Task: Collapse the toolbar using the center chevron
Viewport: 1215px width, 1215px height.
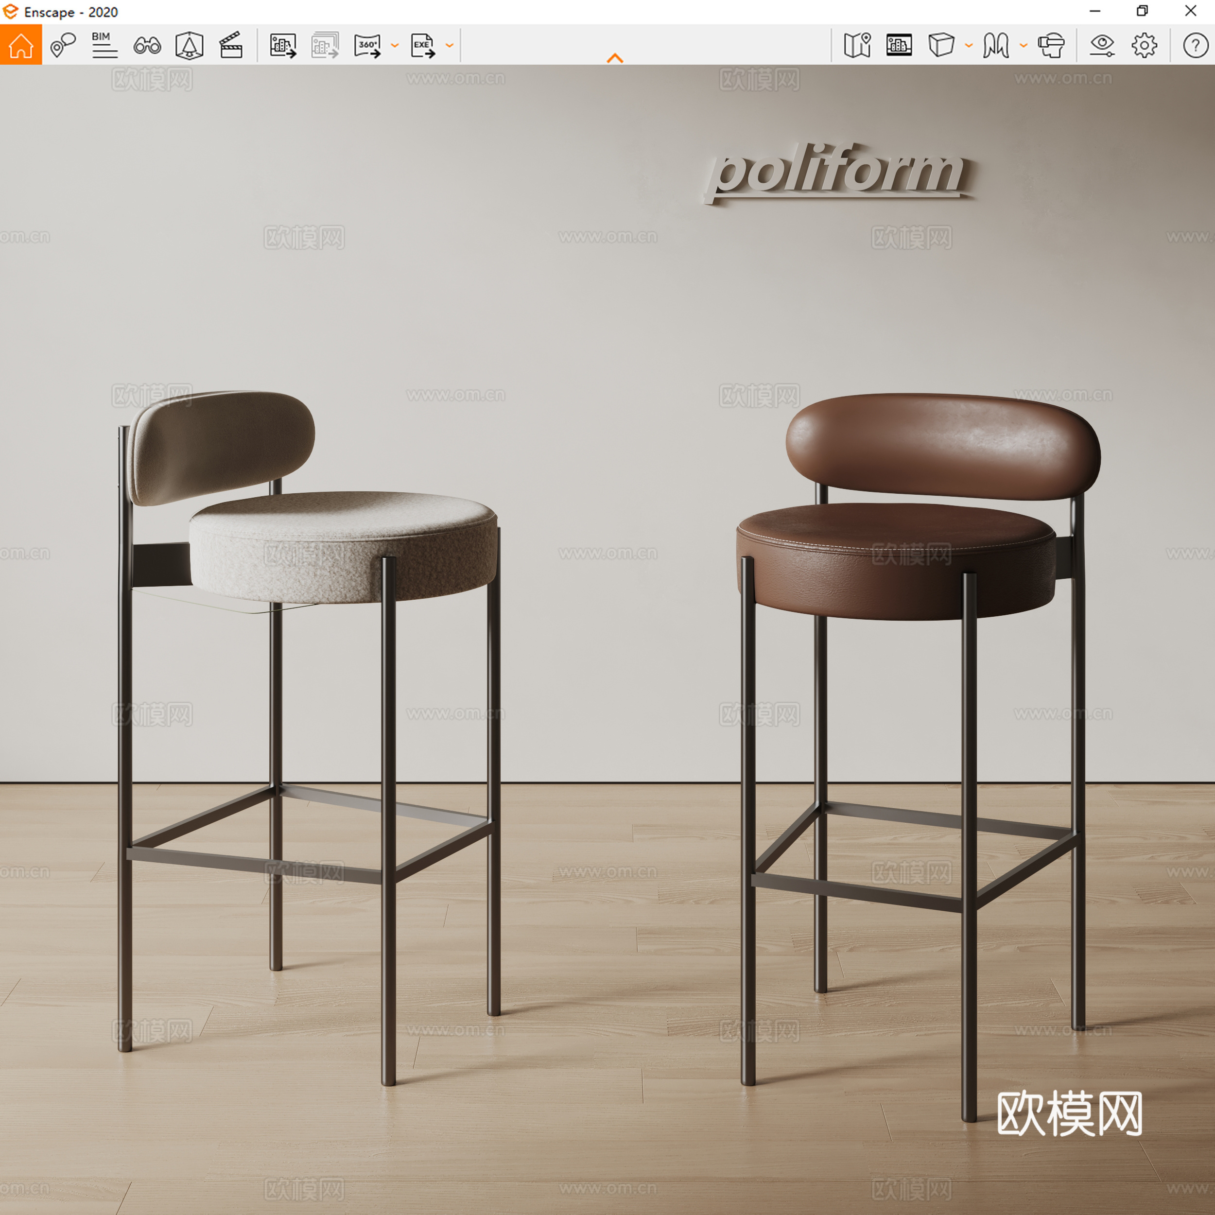Action: (615, 58)
